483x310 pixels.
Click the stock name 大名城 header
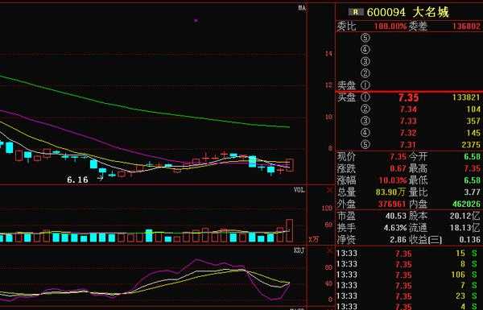(431, 12)
